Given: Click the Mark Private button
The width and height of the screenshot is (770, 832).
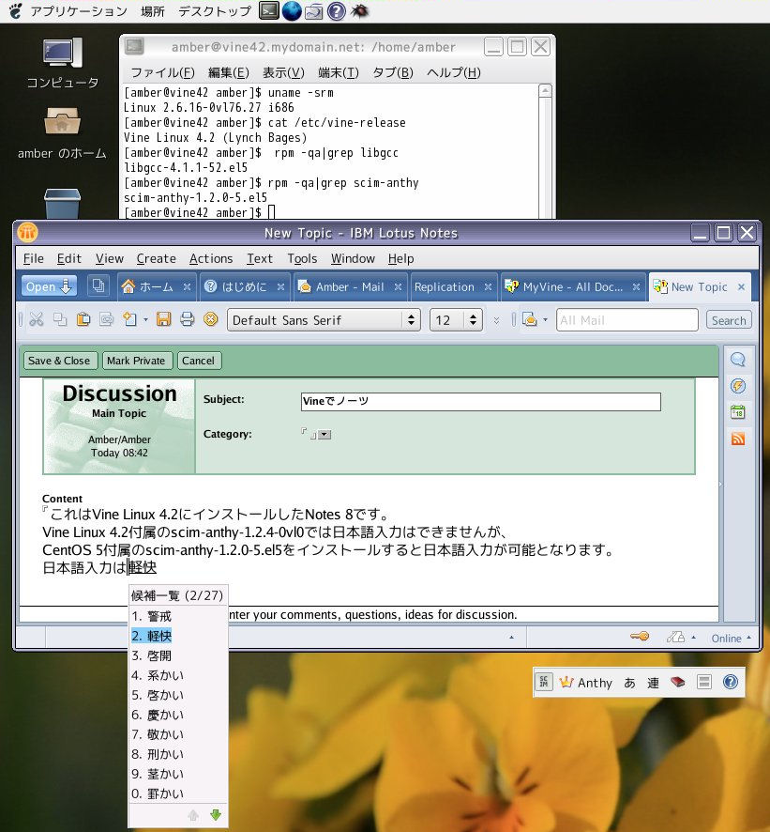Looking at the screenshot, I should coord(135,361).
